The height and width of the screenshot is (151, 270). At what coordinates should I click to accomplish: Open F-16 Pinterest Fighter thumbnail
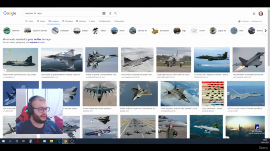coord(100,94)
